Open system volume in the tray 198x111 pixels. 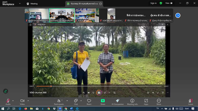coord(177,109)
